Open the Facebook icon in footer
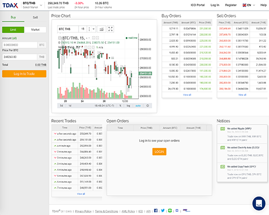Screen dimensions: 269x215 pos(155,211)
